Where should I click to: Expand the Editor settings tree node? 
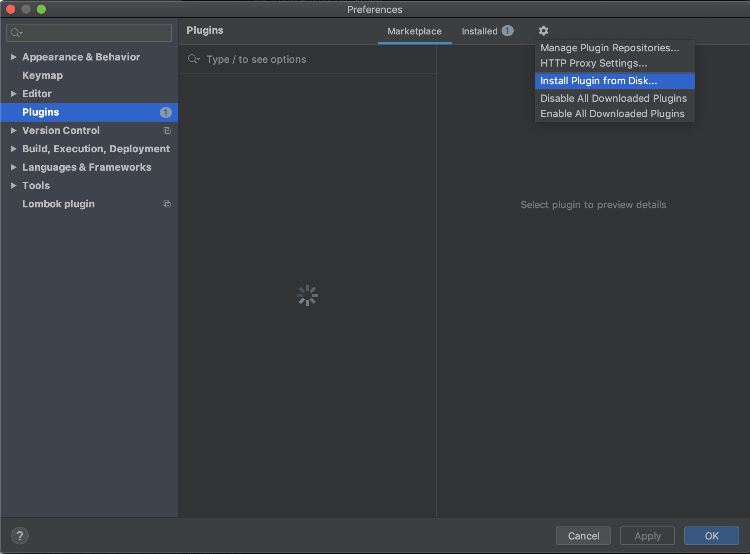[x=13, y=94]
